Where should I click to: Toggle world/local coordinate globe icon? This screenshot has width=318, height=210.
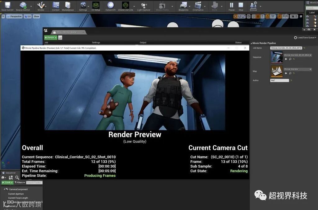click(249, 16)
